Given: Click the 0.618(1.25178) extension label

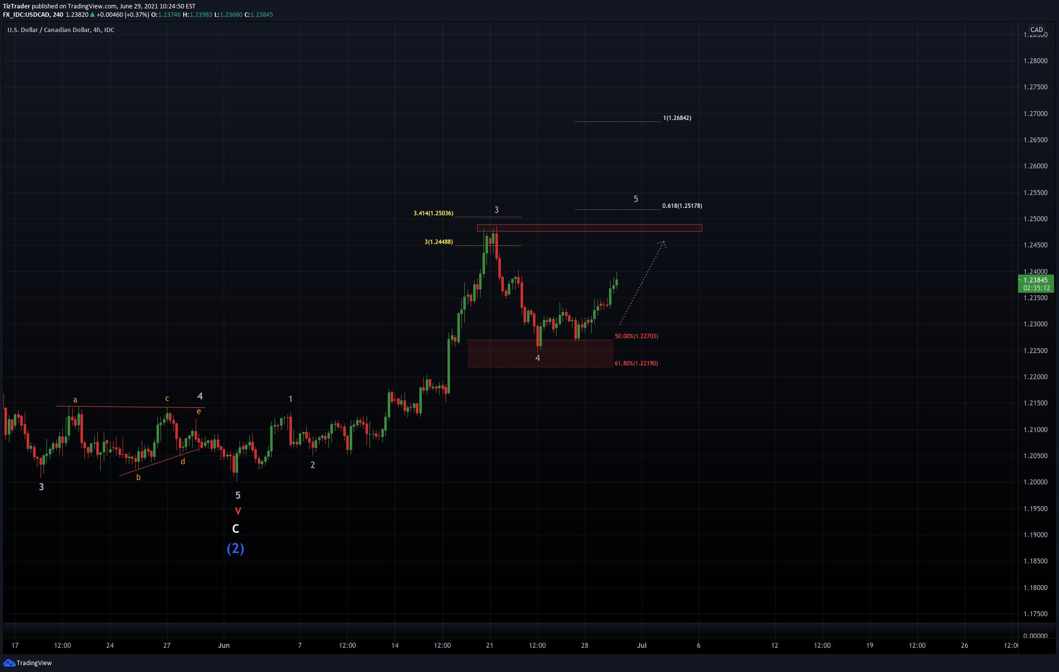Looking at the screenshot, I should [682, 206].
